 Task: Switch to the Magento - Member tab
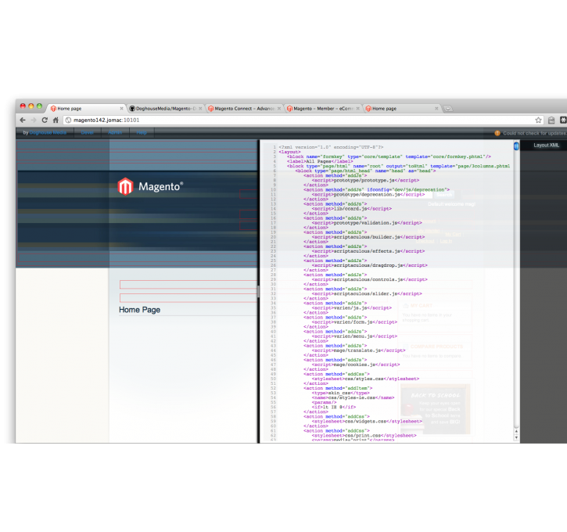click(323, 109)
